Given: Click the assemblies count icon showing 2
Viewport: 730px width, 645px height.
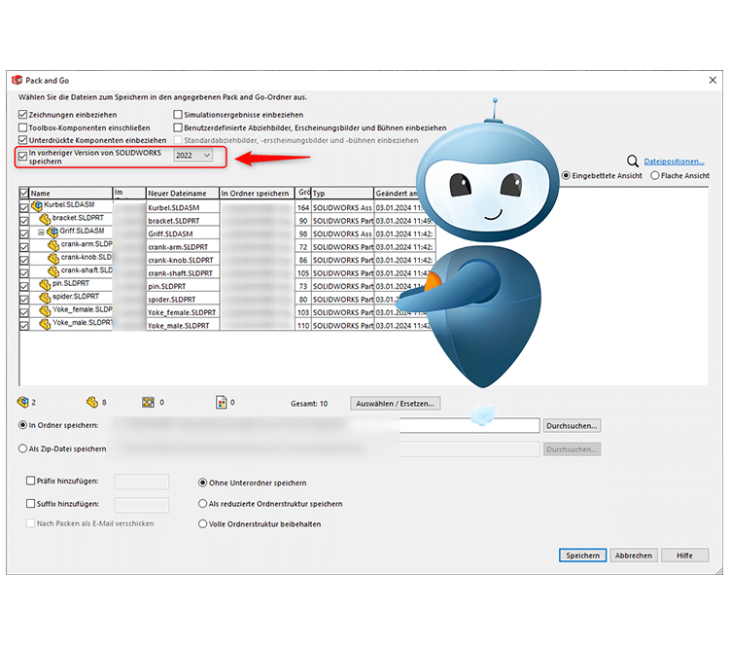Looking at the screenshot, I should (x=22, y=402).
